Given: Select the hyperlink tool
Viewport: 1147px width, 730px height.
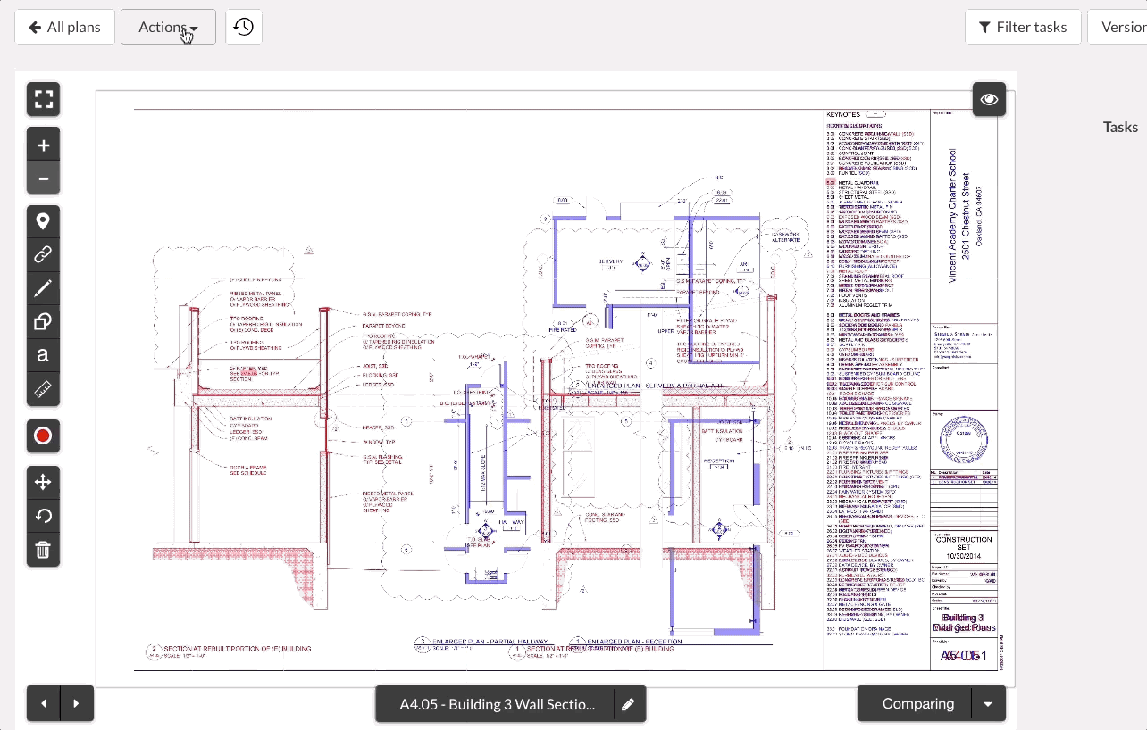Looking at the screenshot, I should (x=43, y=255).
